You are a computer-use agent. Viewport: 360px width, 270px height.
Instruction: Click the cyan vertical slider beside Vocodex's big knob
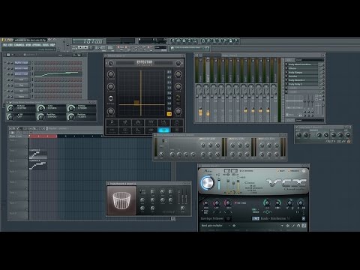tap(219, 184)
